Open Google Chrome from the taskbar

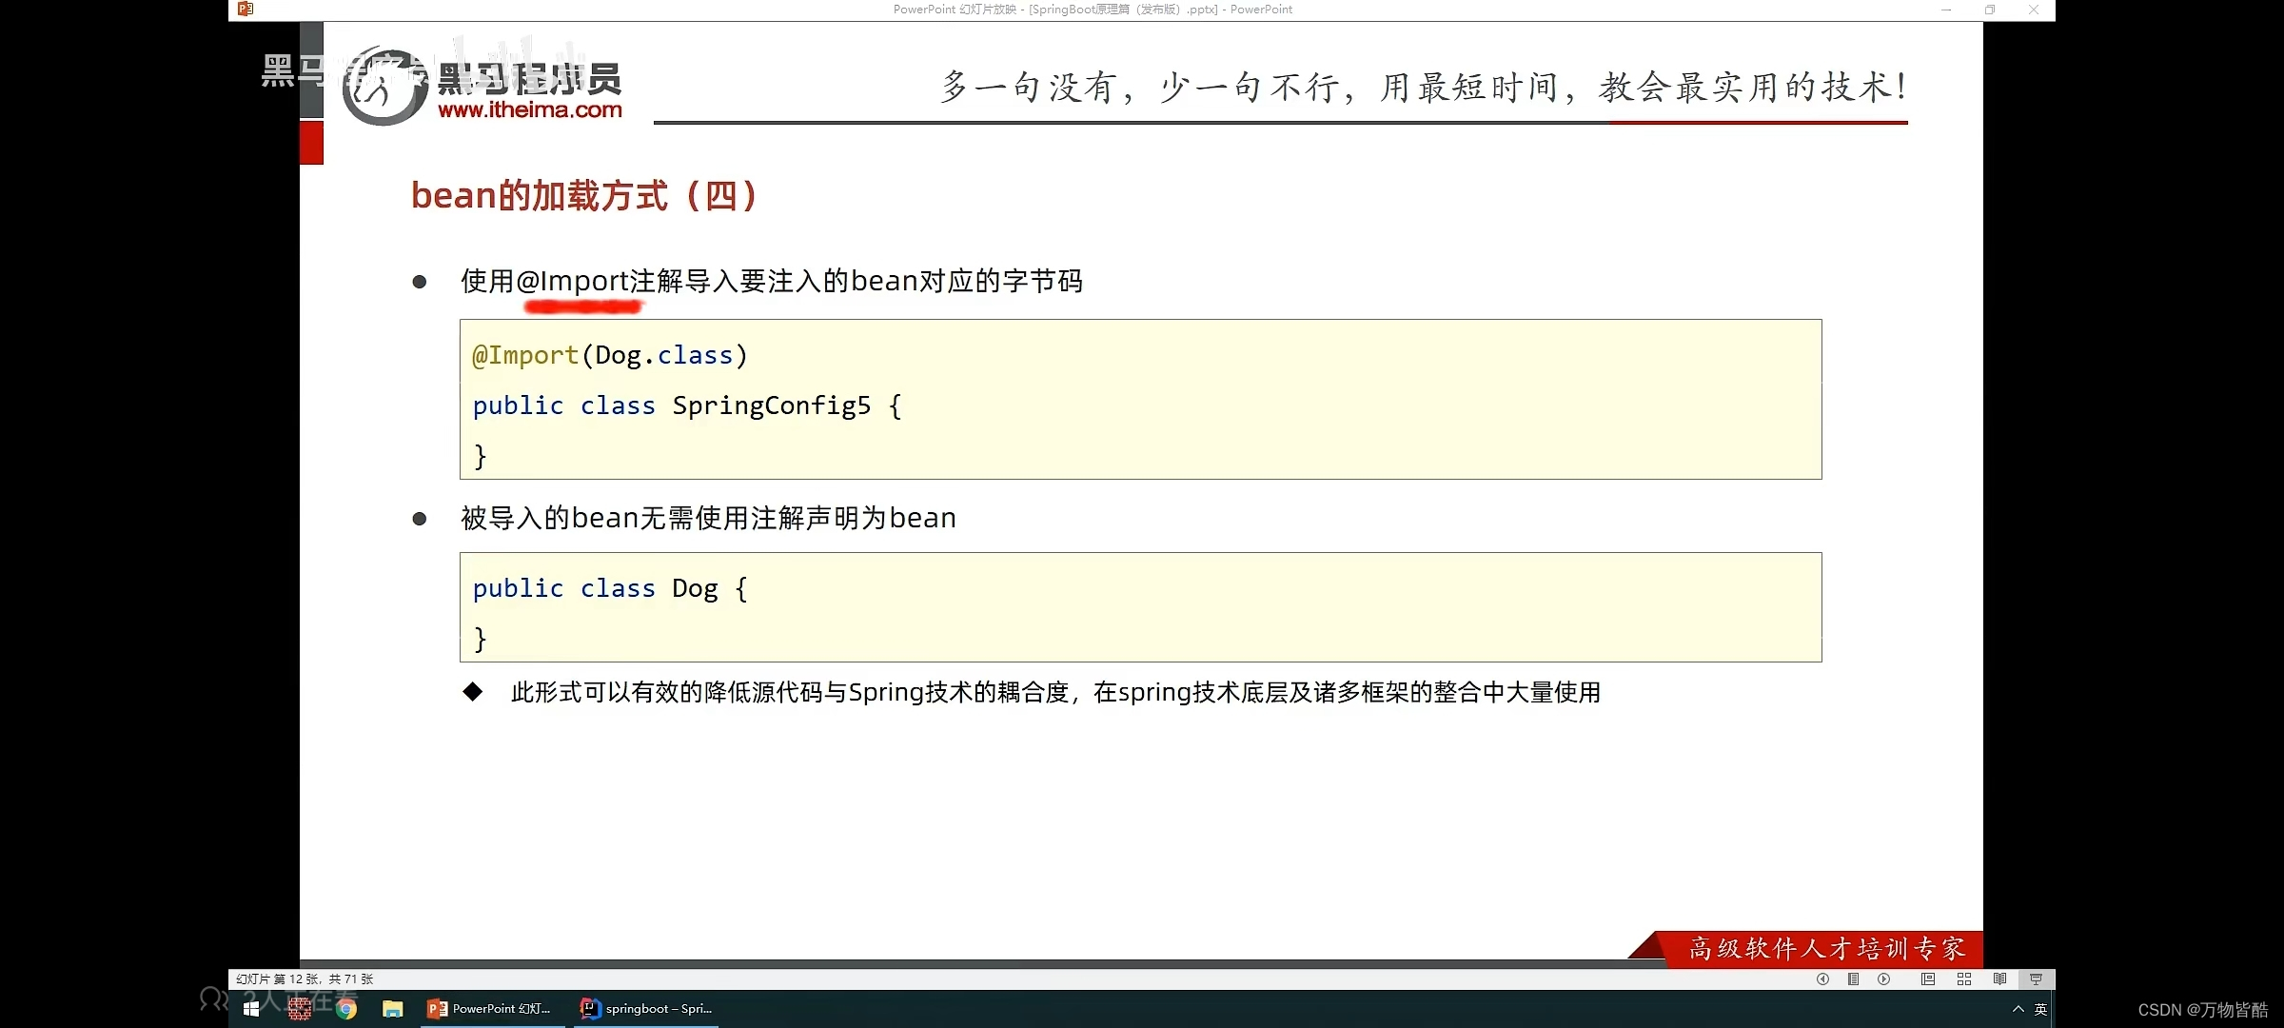(346, 1009)
